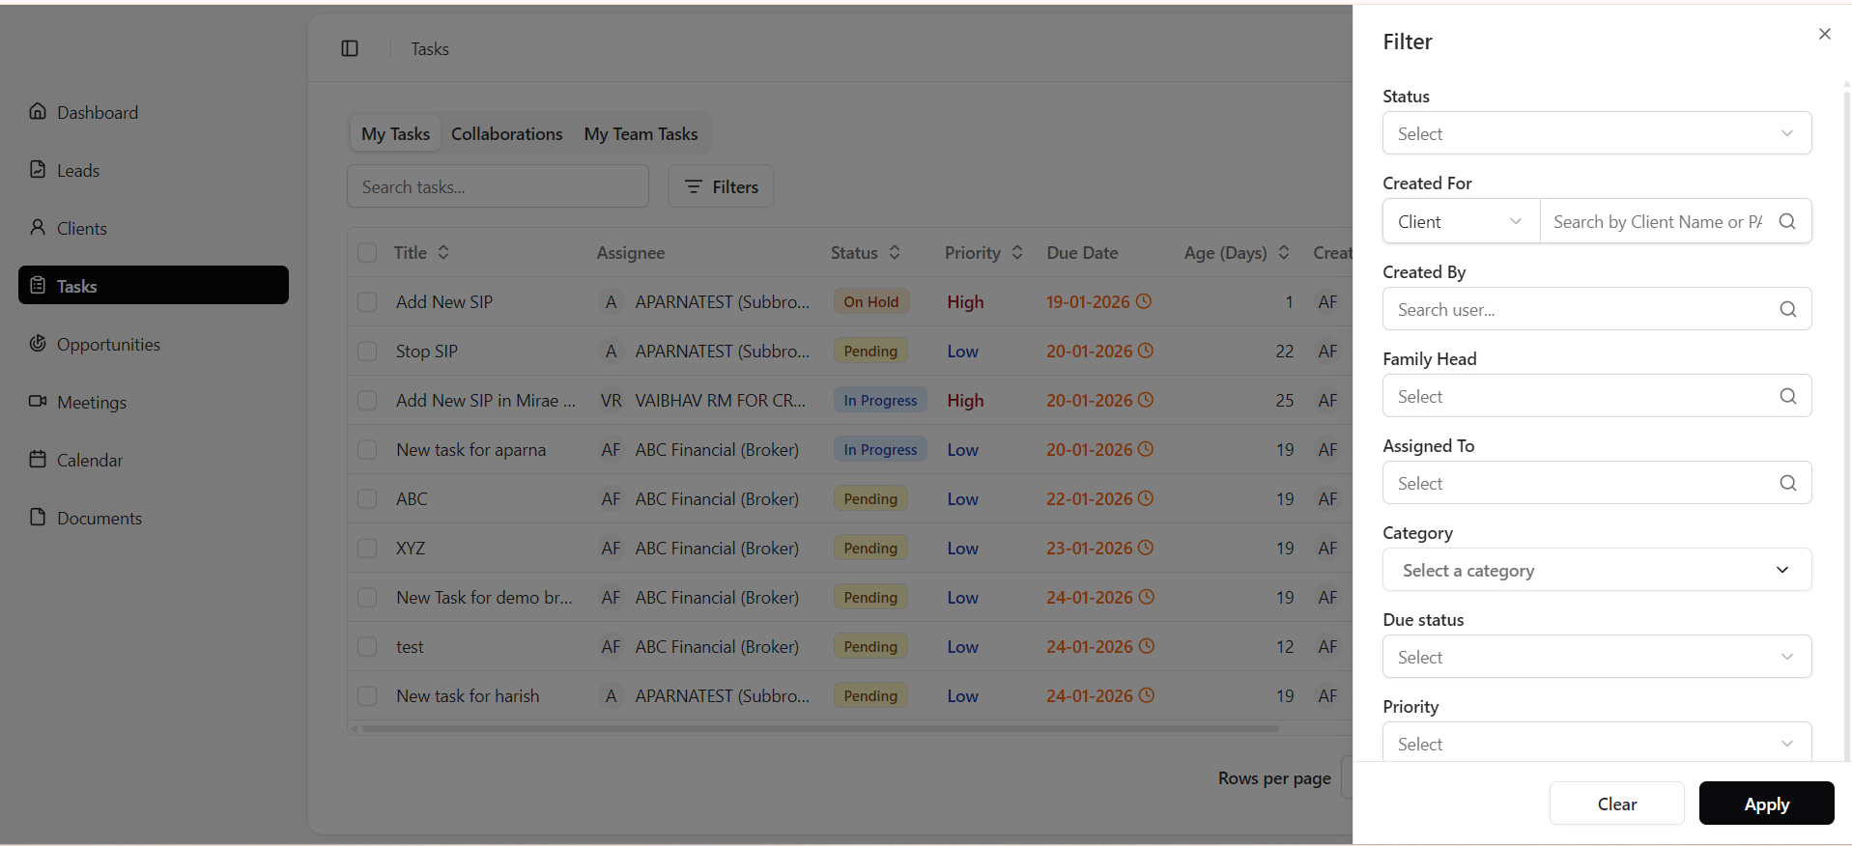Screen dimensions: 1852x846
Task: Open the New Task for demo br... title
Action: 484,597
